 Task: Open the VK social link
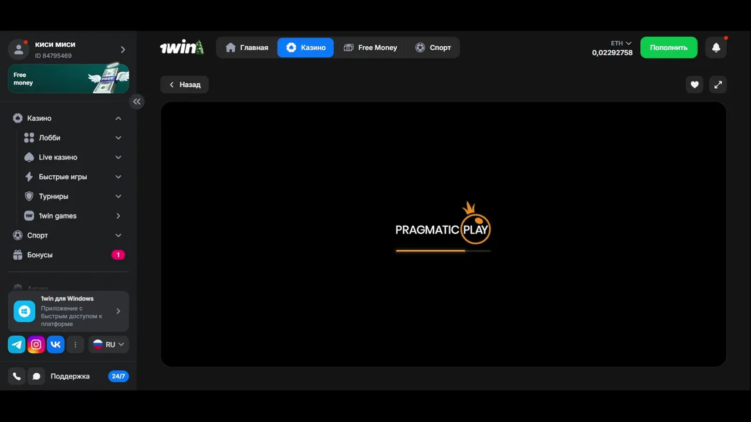56,345
